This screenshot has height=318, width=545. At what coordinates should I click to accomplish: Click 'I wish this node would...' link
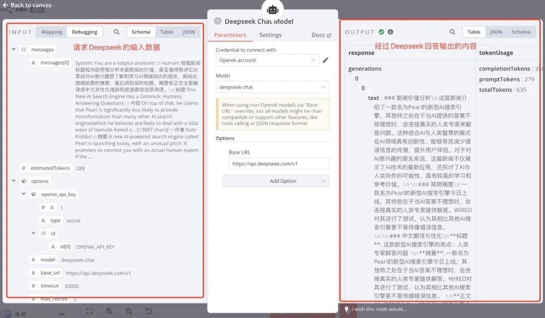pos(379,309)
